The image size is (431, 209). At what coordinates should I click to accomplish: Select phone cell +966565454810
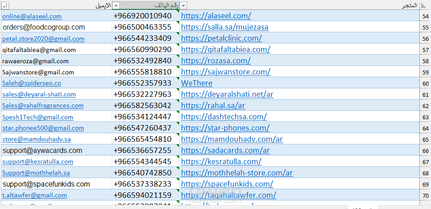click(145, 139)
